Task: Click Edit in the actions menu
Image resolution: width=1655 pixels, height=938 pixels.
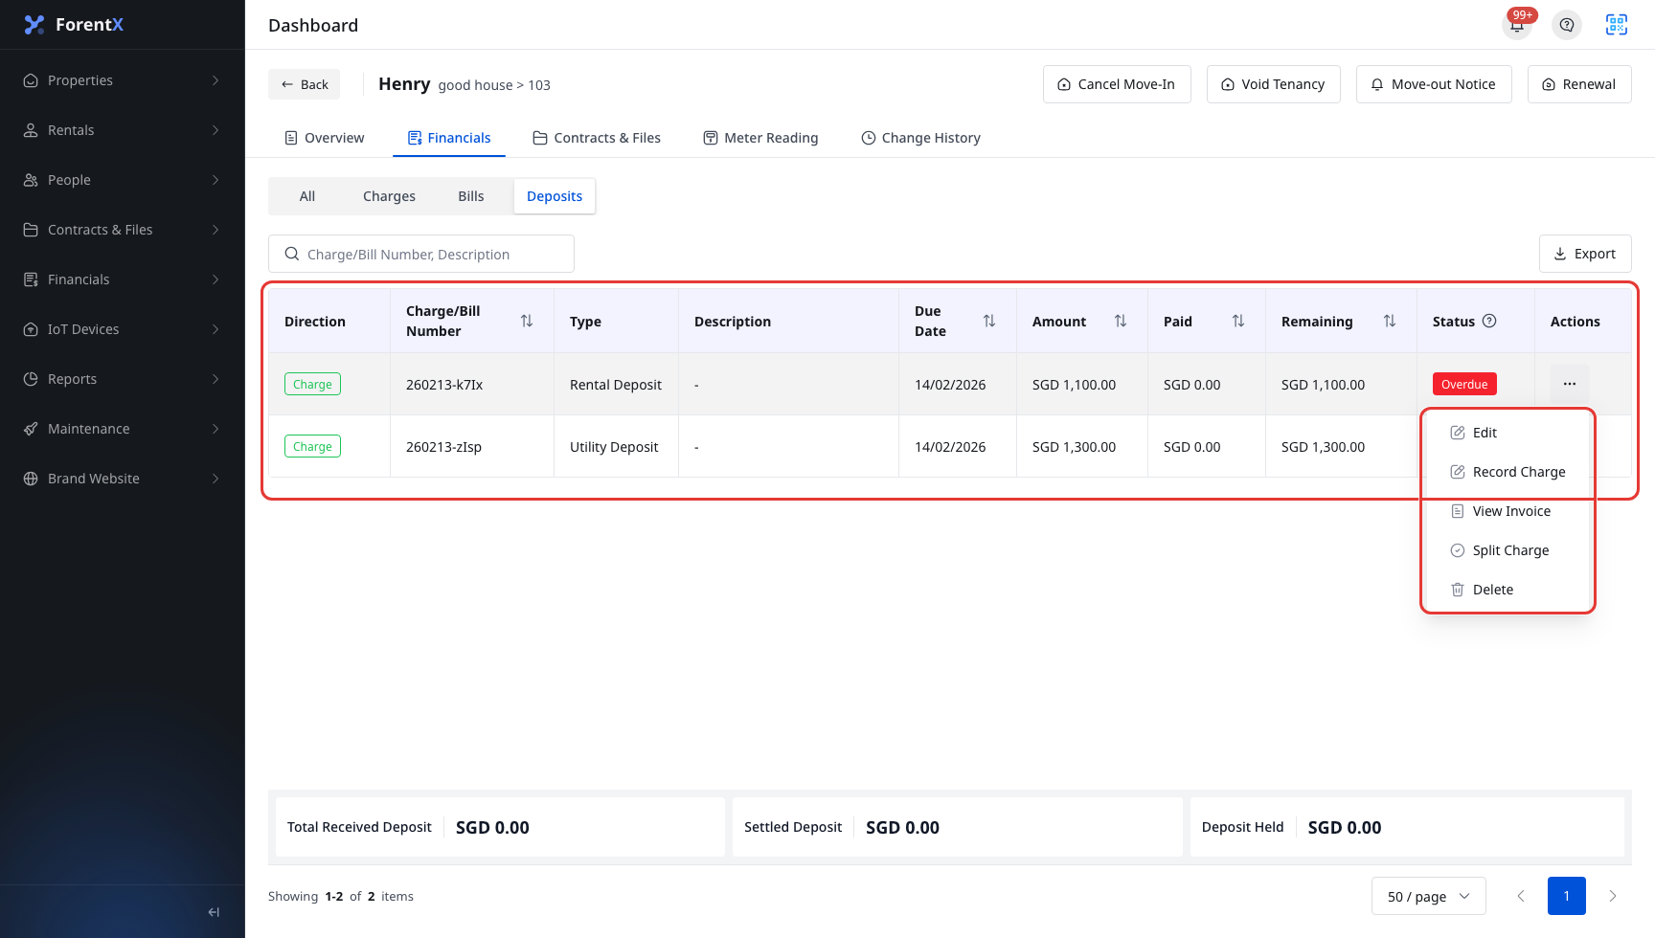Action: (1508, 433)
